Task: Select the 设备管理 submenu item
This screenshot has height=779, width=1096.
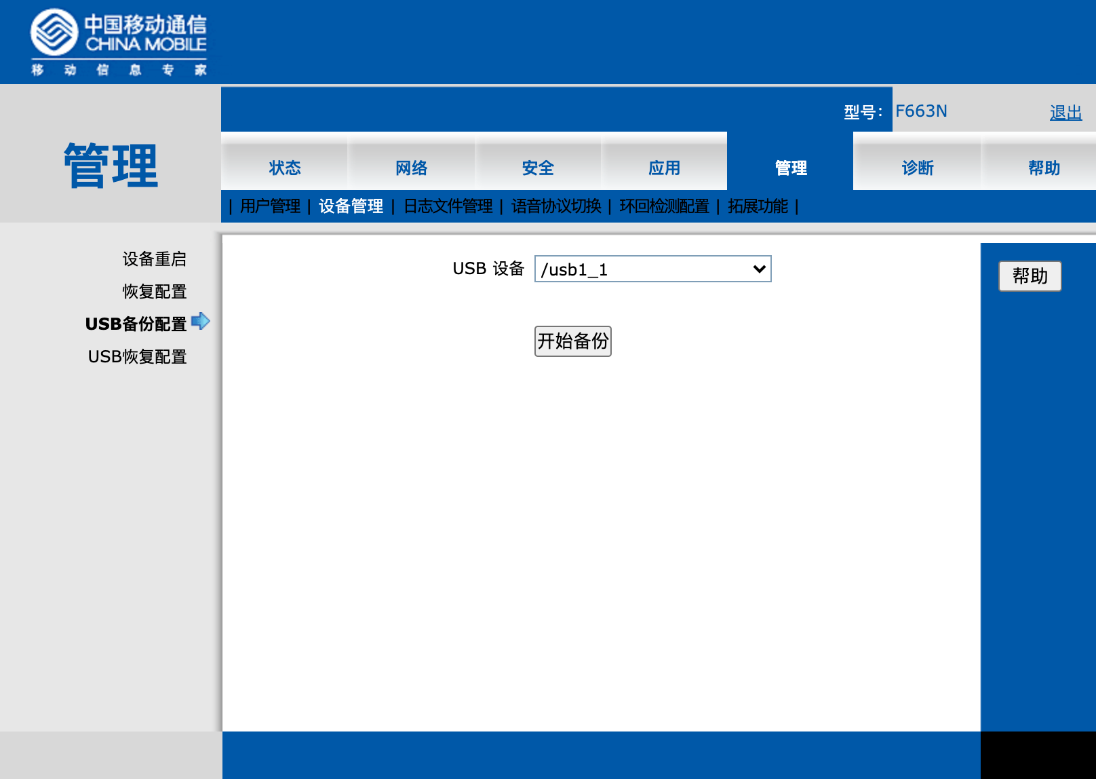Action: pos(350,207)
